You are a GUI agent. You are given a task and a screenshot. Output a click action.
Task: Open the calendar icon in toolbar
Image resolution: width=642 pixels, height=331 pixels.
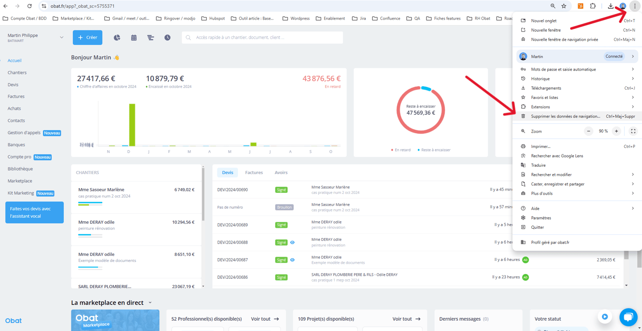[x=134, y=37]
